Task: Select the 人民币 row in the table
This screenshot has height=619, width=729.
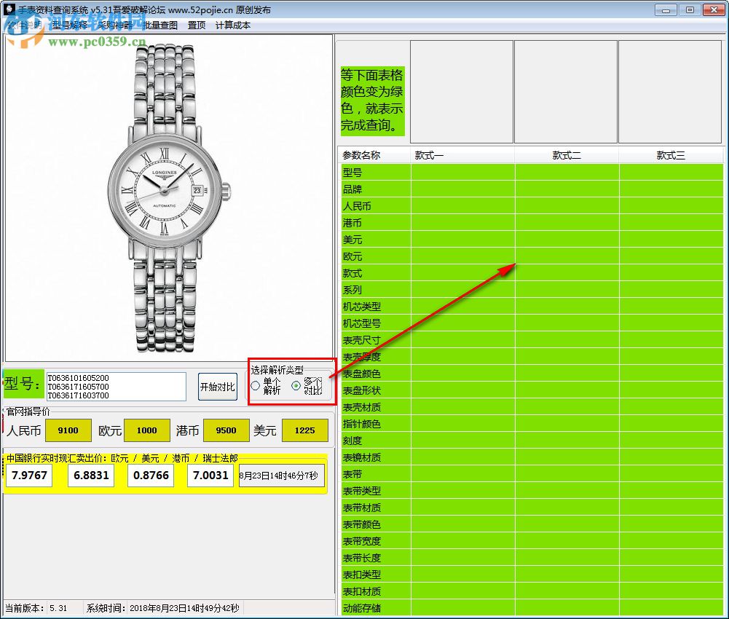Action: [x=532, y=206]
